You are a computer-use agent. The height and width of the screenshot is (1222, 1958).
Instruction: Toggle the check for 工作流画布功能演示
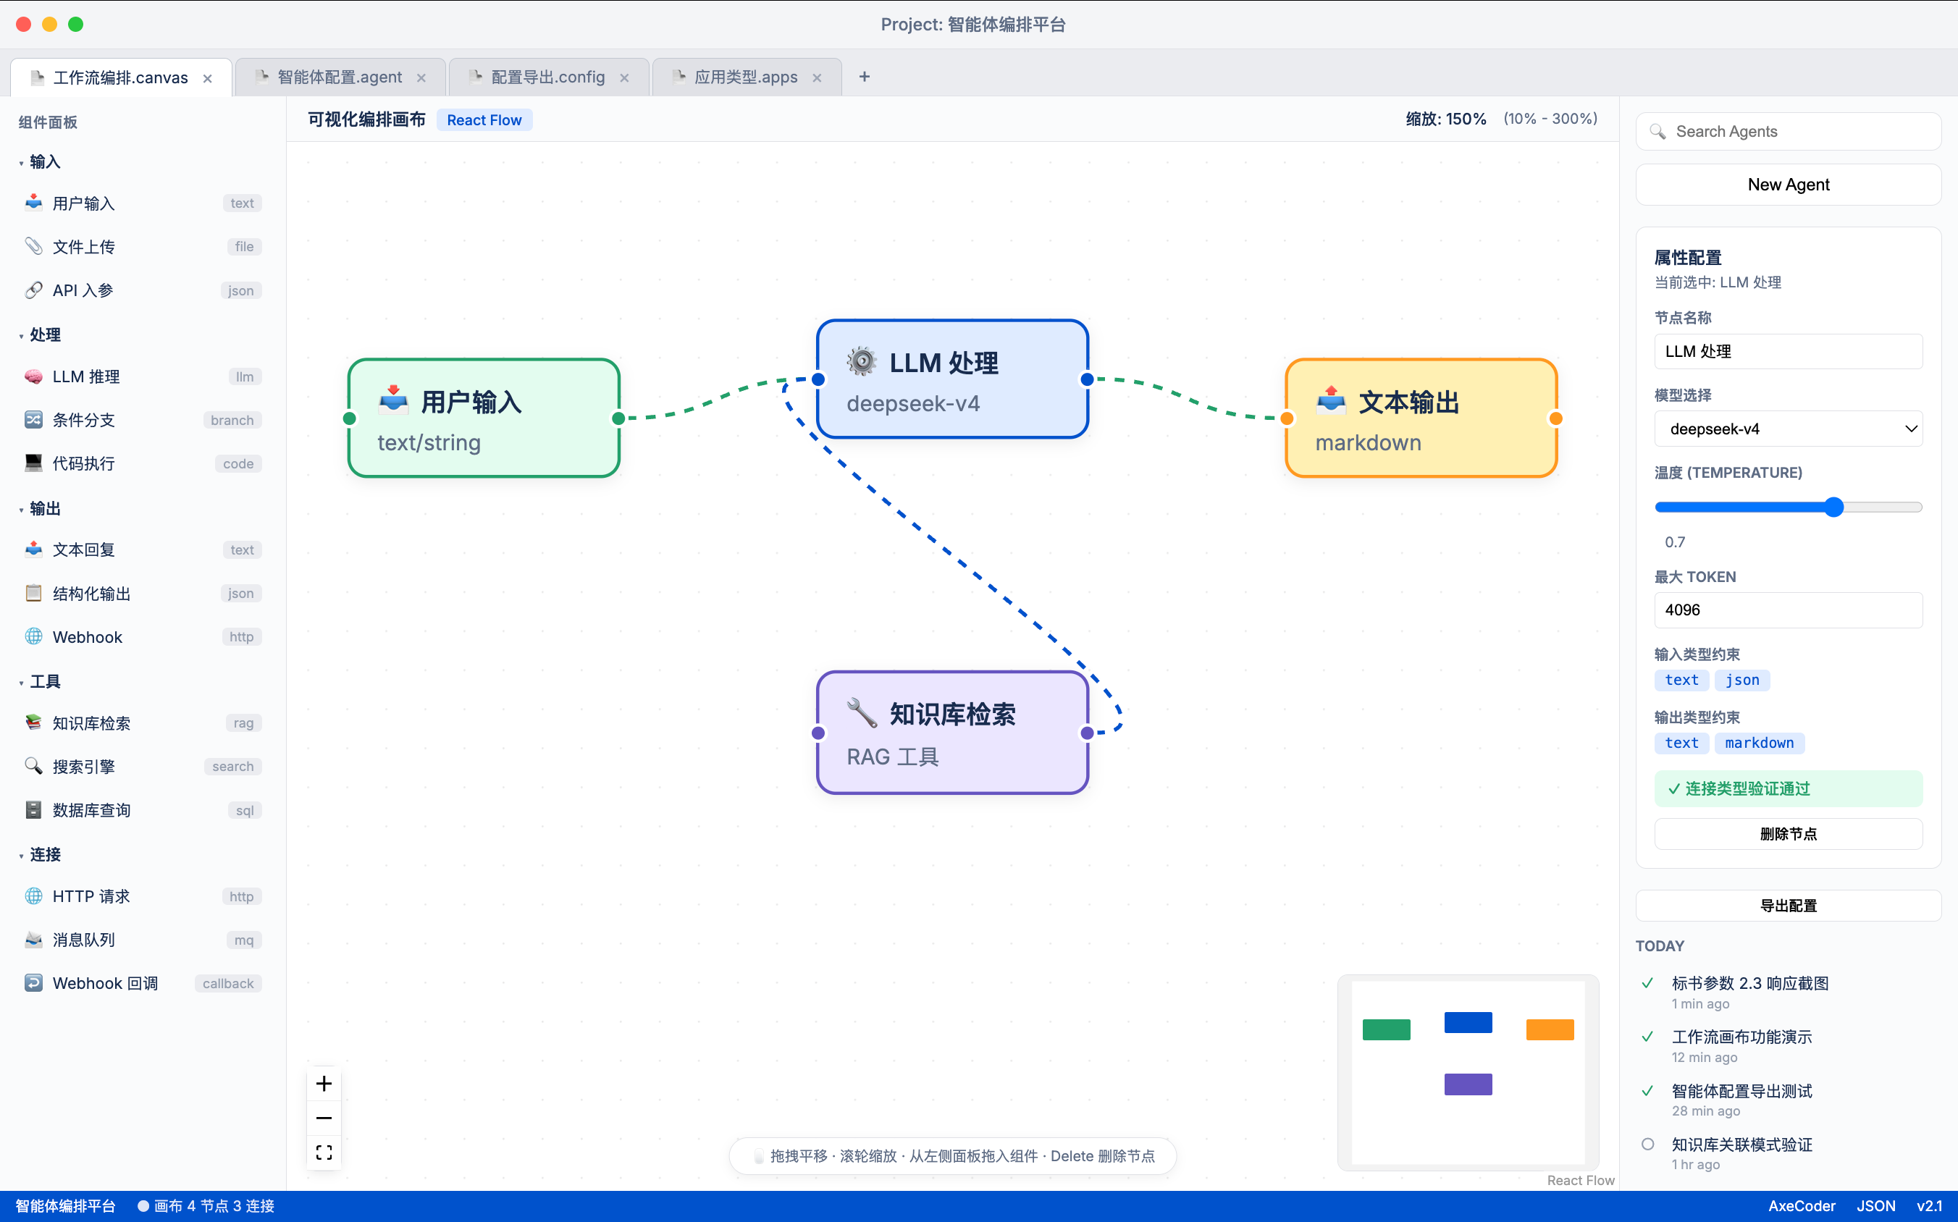point(1647,1037)
